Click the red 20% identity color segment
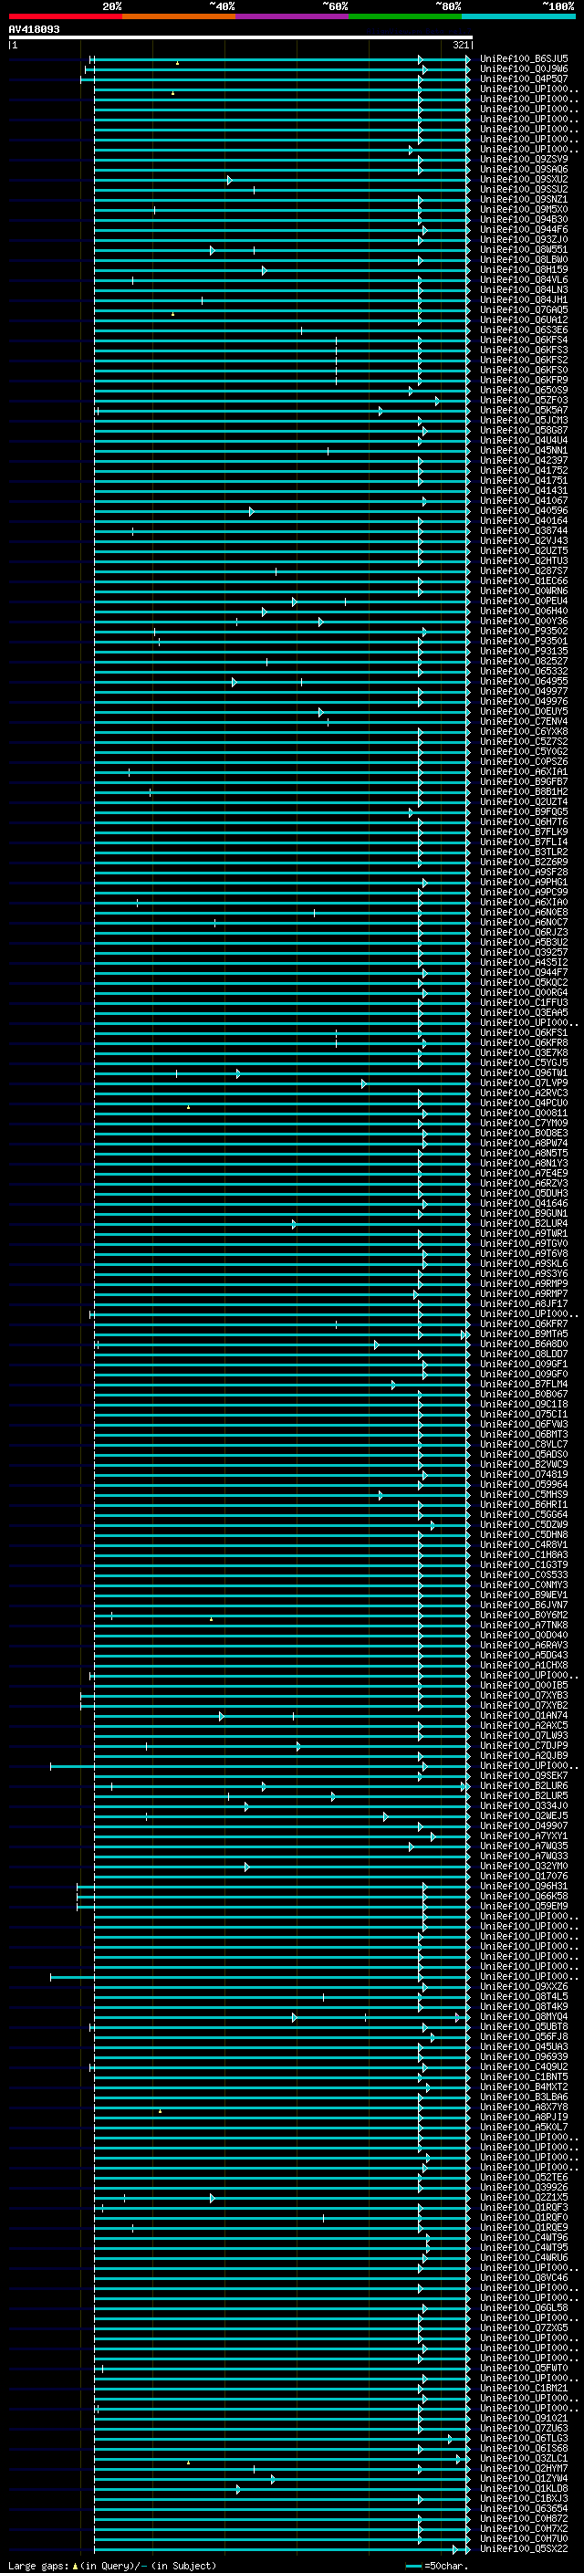Viewport: 584px width, 2573px height. (x=65, y=16)
